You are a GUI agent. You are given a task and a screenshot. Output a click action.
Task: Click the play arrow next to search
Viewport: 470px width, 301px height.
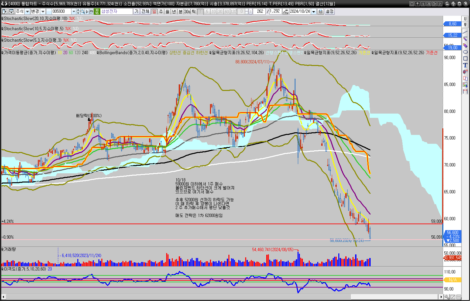point(87,11)
